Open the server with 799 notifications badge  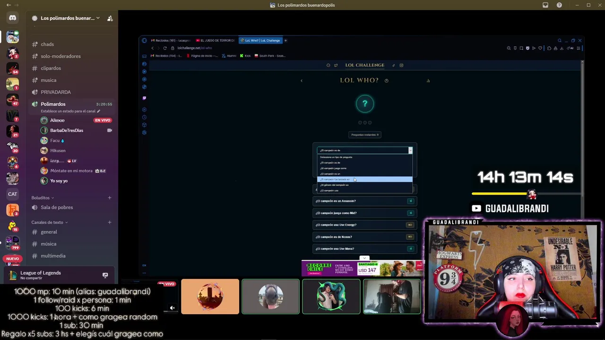12,242
